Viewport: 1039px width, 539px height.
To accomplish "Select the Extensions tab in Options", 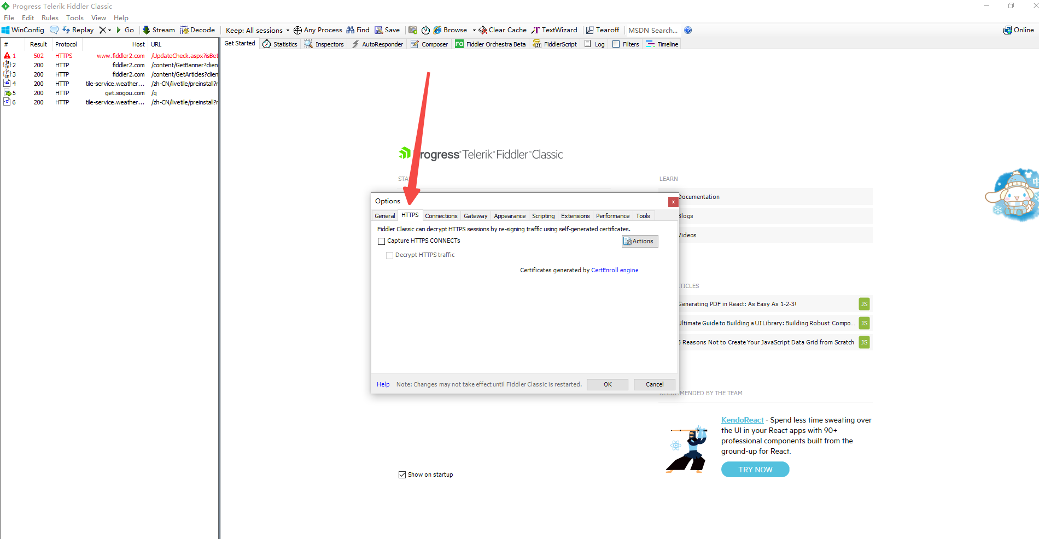I will [x=575, y=216].
